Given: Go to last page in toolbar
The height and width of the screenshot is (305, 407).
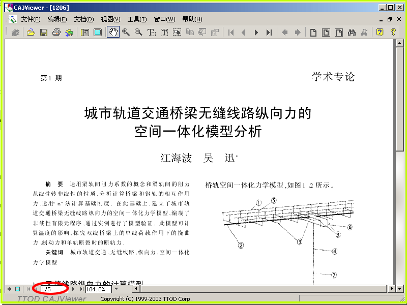Looking at the screenshot, I should [x=269, y=33].
